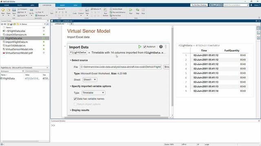261x146 pixels.
Task: Open the Timetable type dropdown
Action: 93,93
